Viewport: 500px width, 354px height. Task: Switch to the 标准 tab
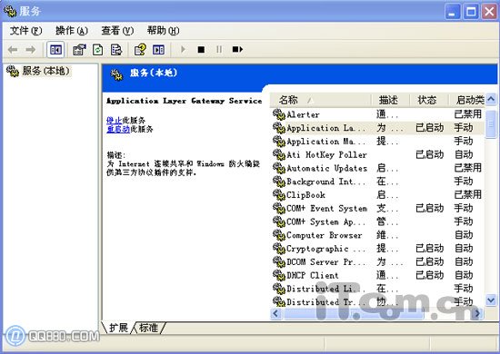point(148,328)
